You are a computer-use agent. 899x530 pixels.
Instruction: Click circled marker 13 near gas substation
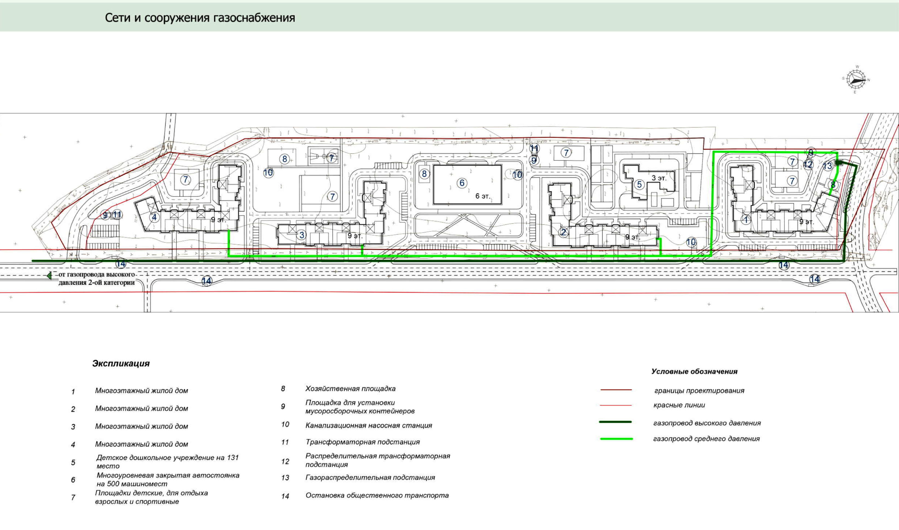pyautogui.click(x=828, y=166)
